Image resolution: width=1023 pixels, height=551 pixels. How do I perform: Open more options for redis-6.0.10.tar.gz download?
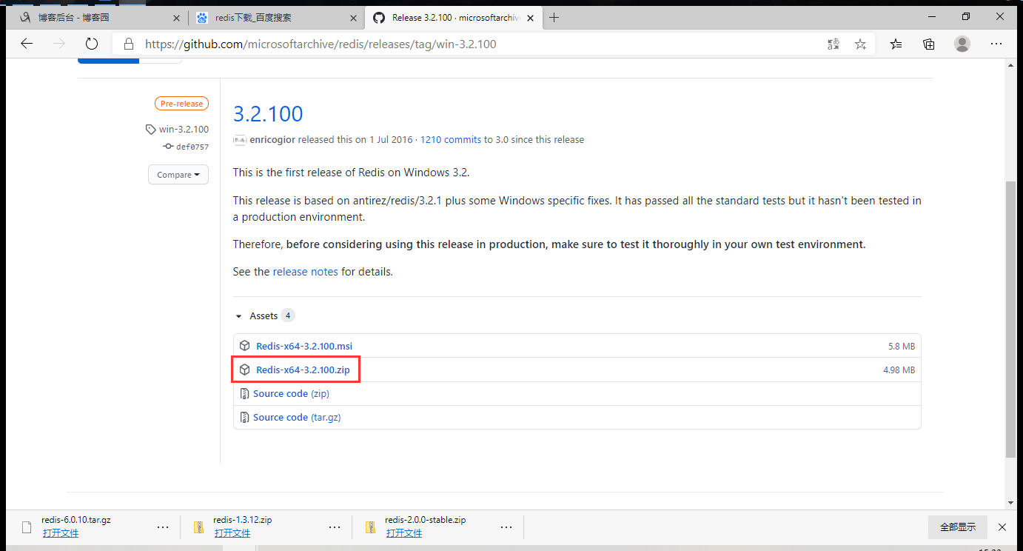coord(163,527)
